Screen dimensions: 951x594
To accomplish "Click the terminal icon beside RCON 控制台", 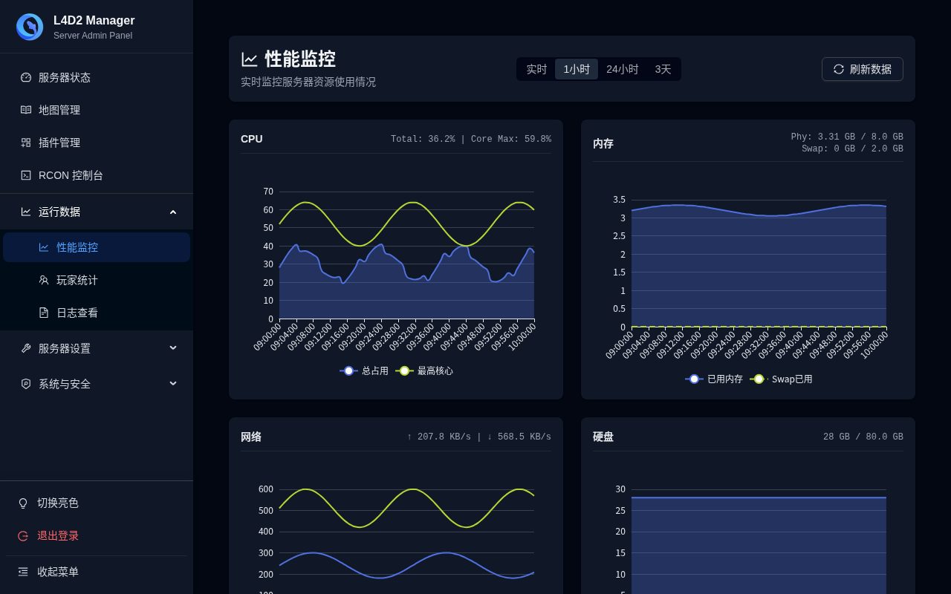I will point(26,175).
